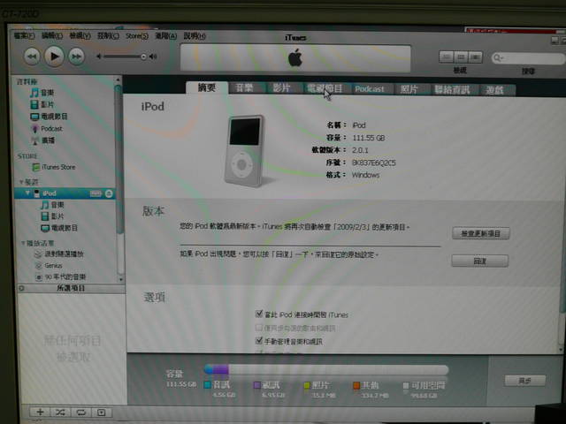This screenshot has width=566, height=424.
Task: Collapse the 播放清單 playlists section
Action: (23, 244)
